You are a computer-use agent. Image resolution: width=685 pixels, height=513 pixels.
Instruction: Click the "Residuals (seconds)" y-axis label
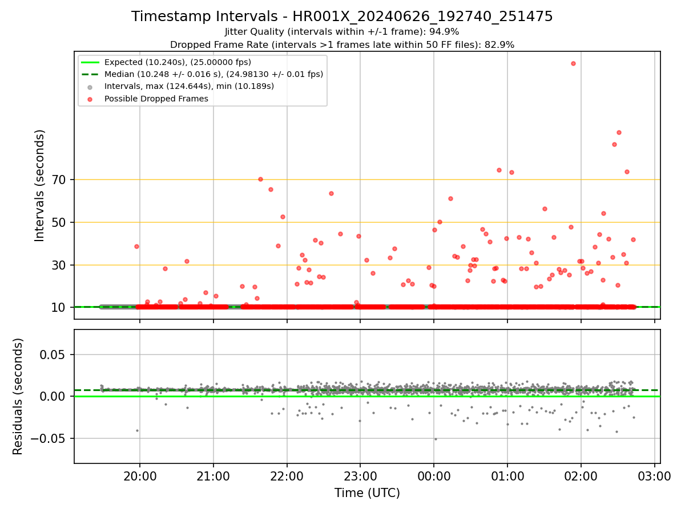pyautogui.click(x=18, y=396)
